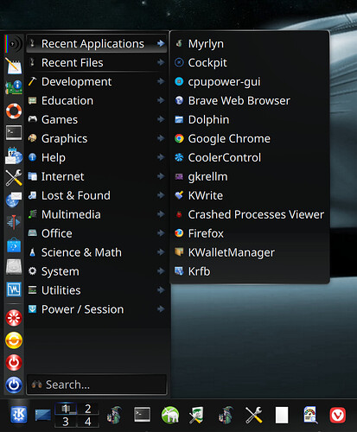This screenshot has width=357, height=432.
Task: Launch Brave Web Browser
Action: [250, 100]
